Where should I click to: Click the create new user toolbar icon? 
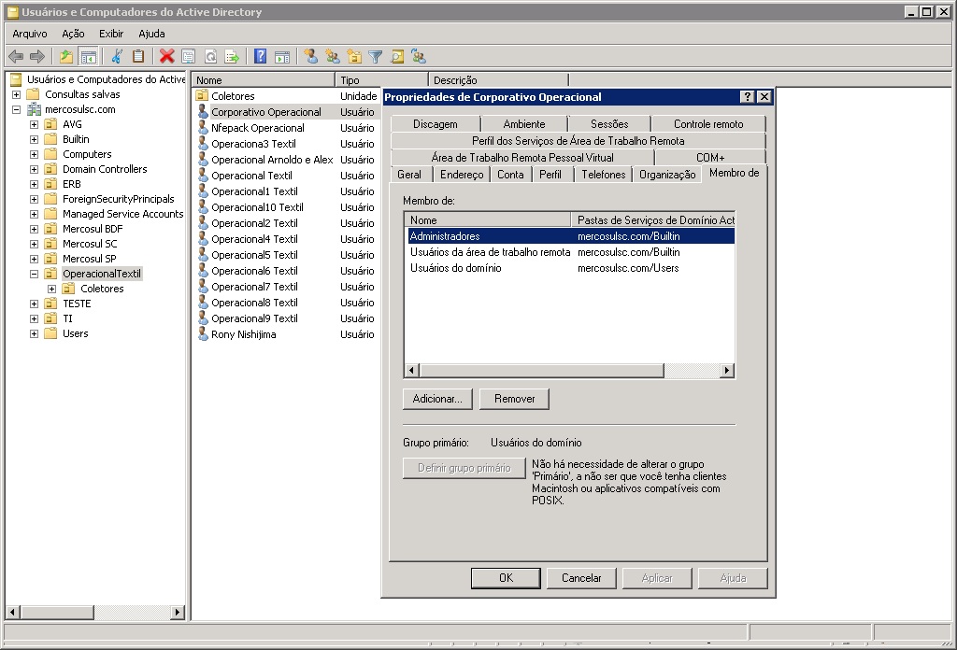[311, 57]
